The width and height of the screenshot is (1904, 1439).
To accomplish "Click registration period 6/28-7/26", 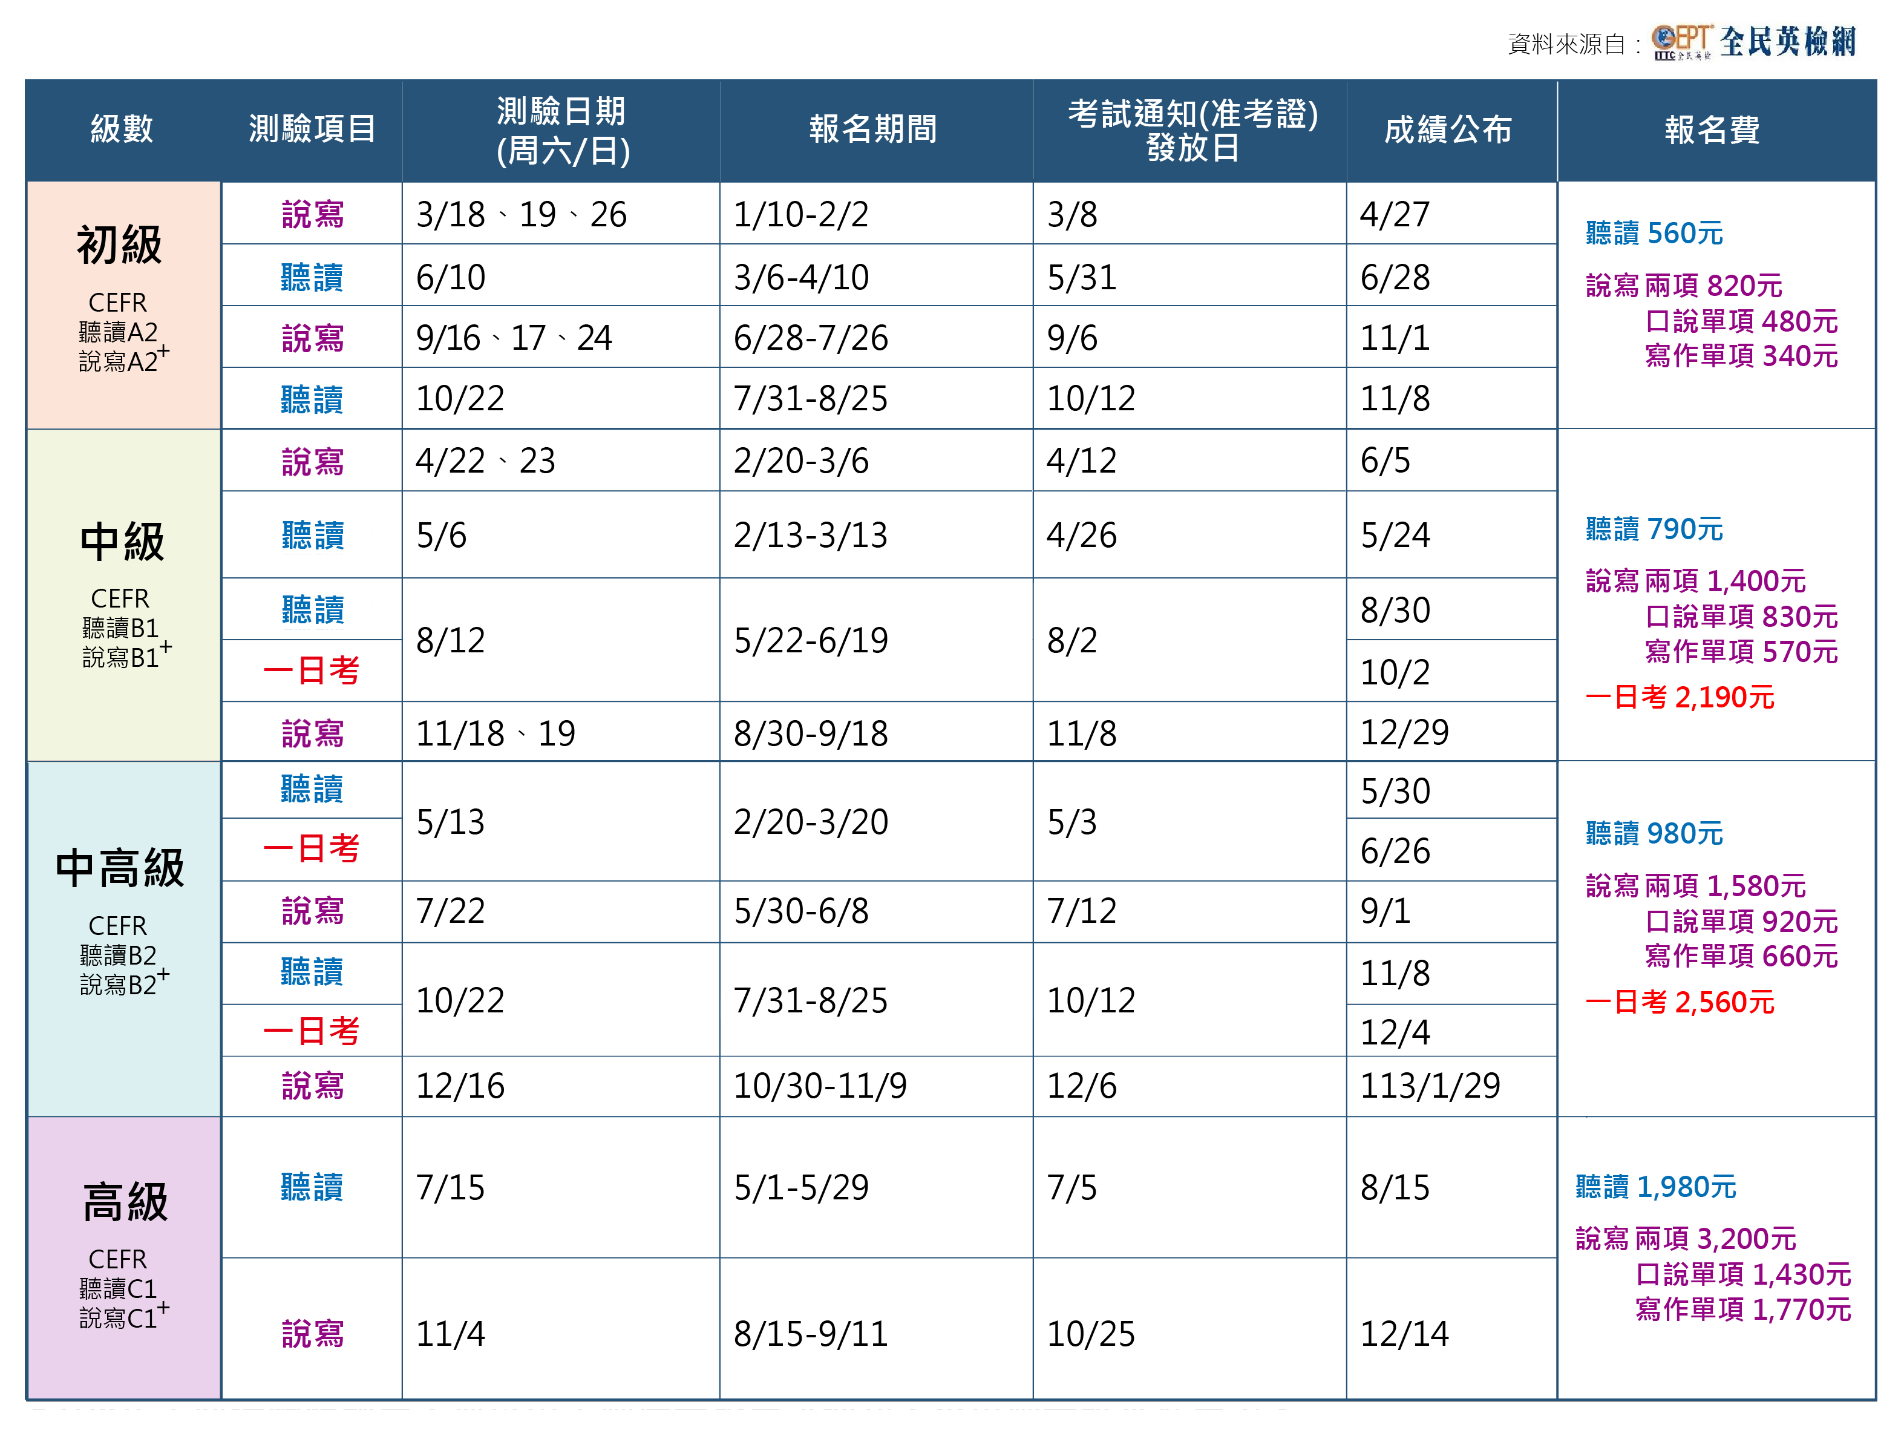I will (x=810, y=338).
